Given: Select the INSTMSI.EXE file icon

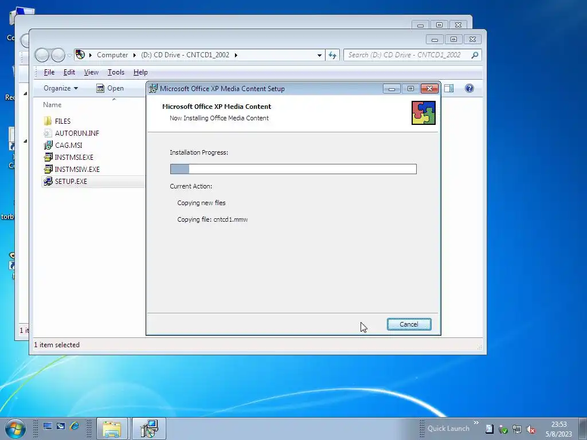Looking at the screenshot, I should [x=48, y=157].
